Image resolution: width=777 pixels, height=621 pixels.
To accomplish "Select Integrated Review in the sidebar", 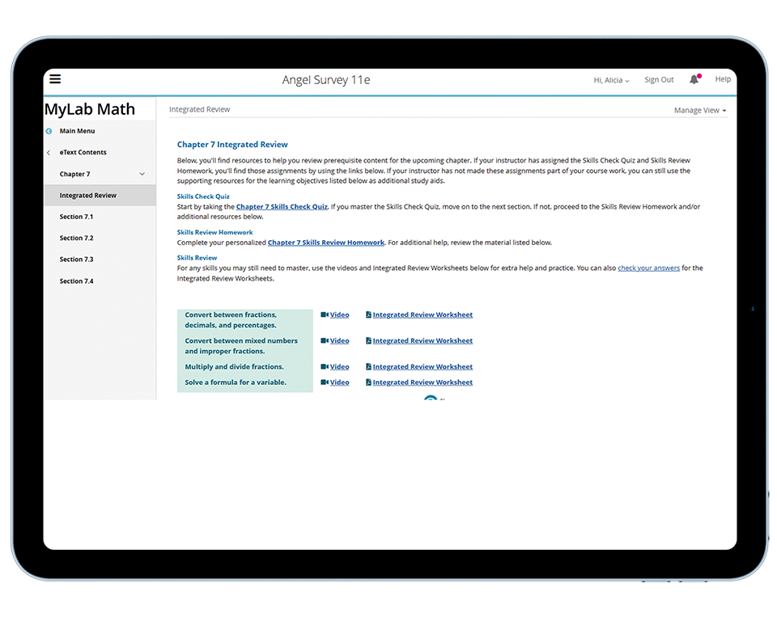I will (x=87, y=196).
